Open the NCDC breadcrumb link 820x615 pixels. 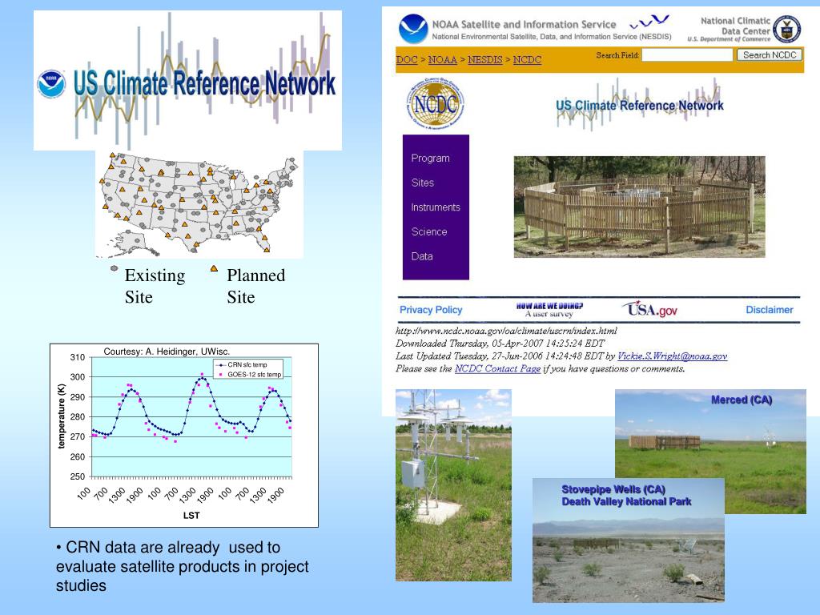527,59
